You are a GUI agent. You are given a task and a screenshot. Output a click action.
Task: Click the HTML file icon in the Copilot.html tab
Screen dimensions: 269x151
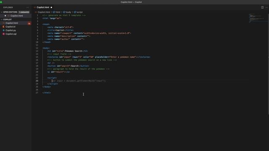(35, 8)
